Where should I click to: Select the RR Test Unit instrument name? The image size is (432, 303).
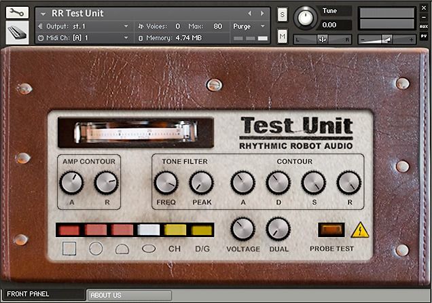77,13
